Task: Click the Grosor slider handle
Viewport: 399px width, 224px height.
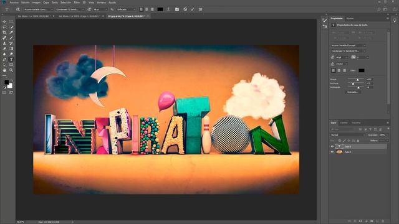Action: coord(357,80)
